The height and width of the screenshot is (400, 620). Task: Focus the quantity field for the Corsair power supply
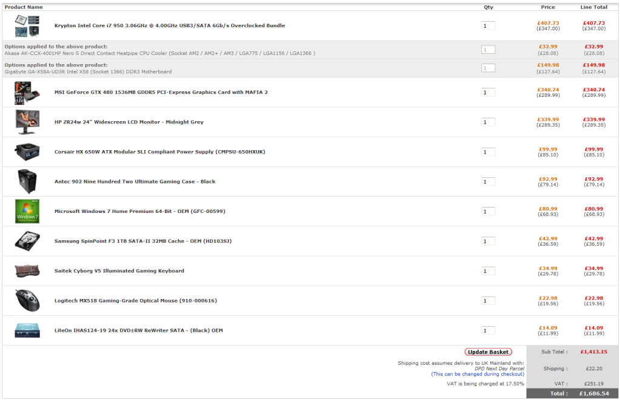coord(488,152)
